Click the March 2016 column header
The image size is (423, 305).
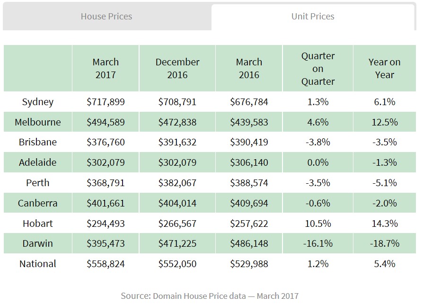tap(249, 68)
